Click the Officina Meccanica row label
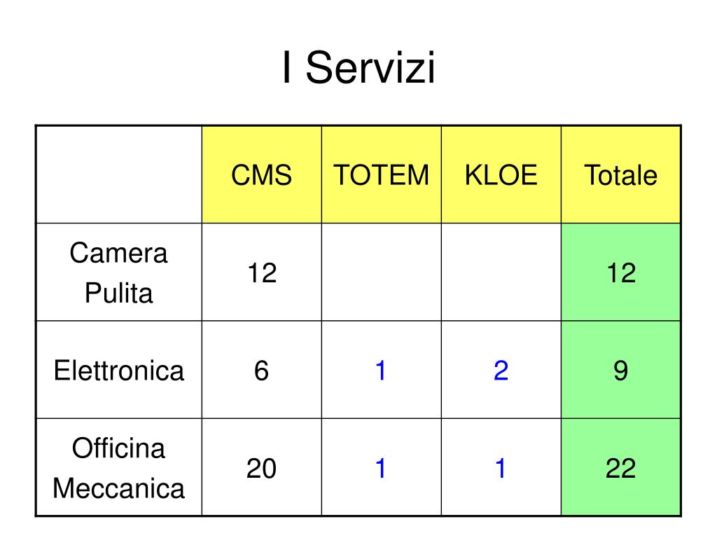This screenshot has width=717, height=538. (119, 468)
